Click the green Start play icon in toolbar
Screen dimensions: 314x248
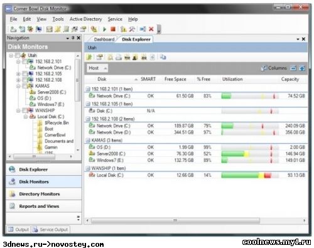[x=104, y=29]
